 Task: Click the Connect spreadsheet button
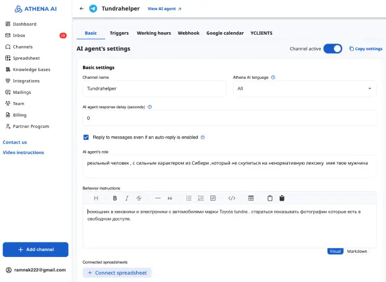click(117, 272)
